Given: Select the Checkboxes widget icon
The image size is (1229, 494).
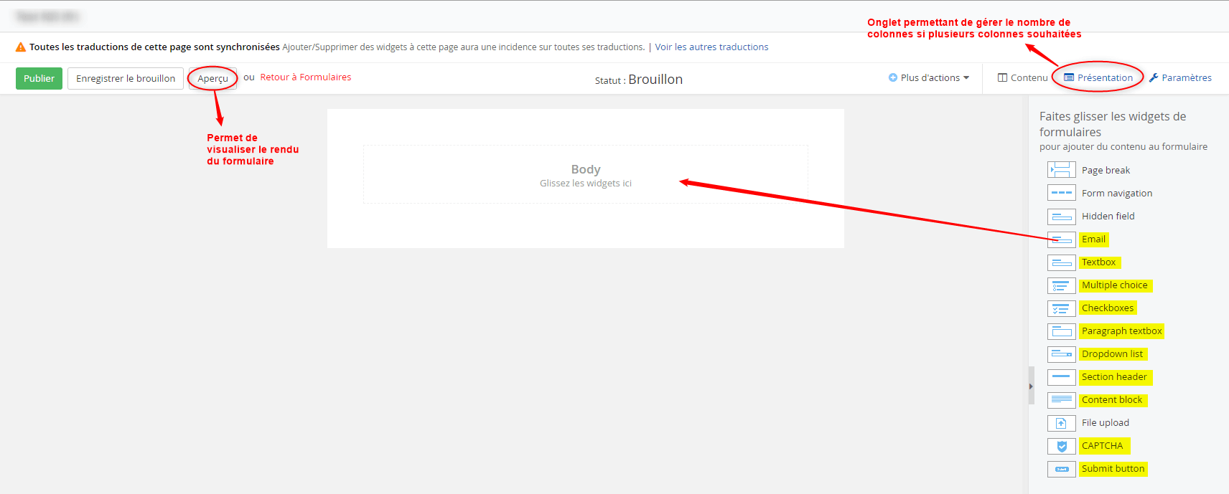Looking at the screenshot, I should [1061, 308].
